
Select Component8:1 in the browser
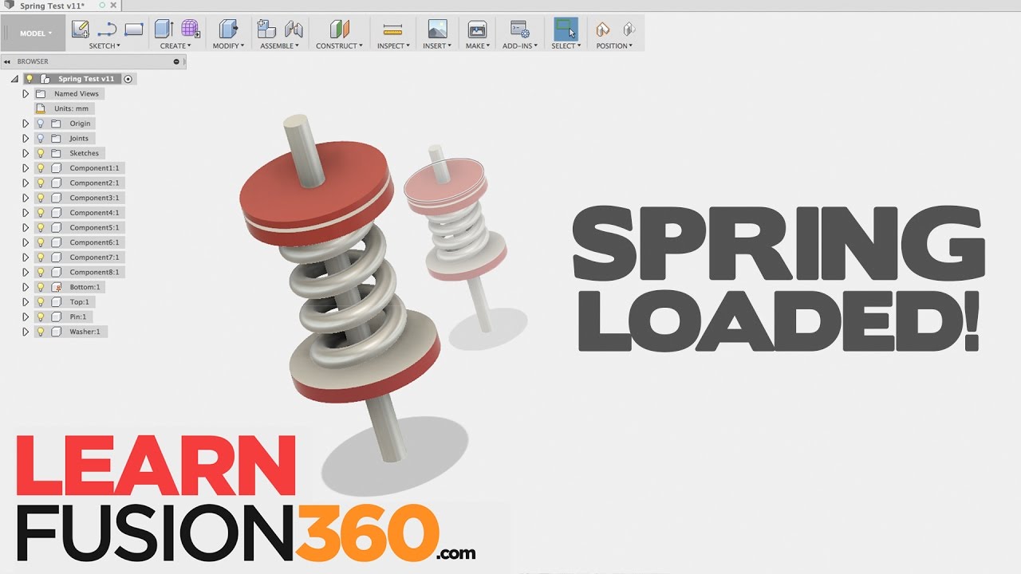[94, 273]
